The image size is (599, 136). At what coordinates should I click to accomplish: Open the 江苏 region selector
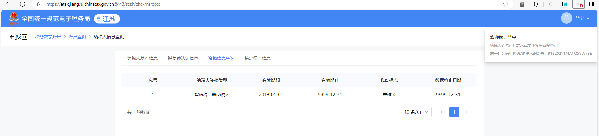pos(107,19)
